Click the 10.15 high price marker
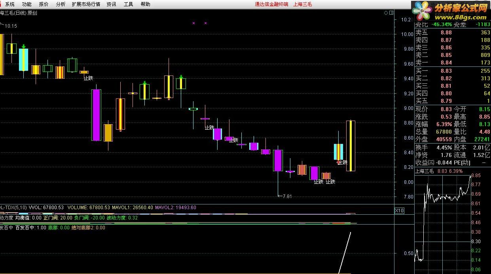The height and width of the screenshot is (274, 491). tap(11, 26)
